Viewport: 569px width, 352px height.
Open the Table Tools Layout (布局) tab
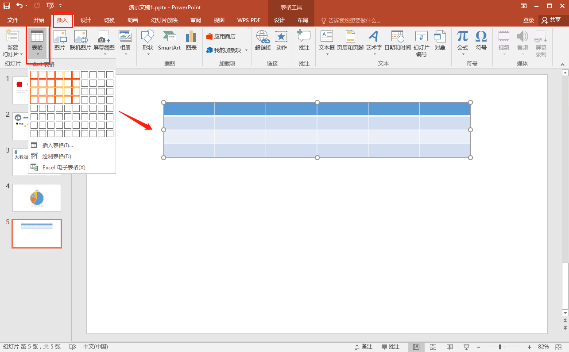tap(303, 20)
